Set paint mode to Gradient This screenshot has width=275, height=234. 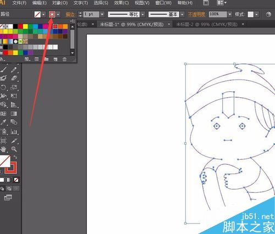click(9, 180)
